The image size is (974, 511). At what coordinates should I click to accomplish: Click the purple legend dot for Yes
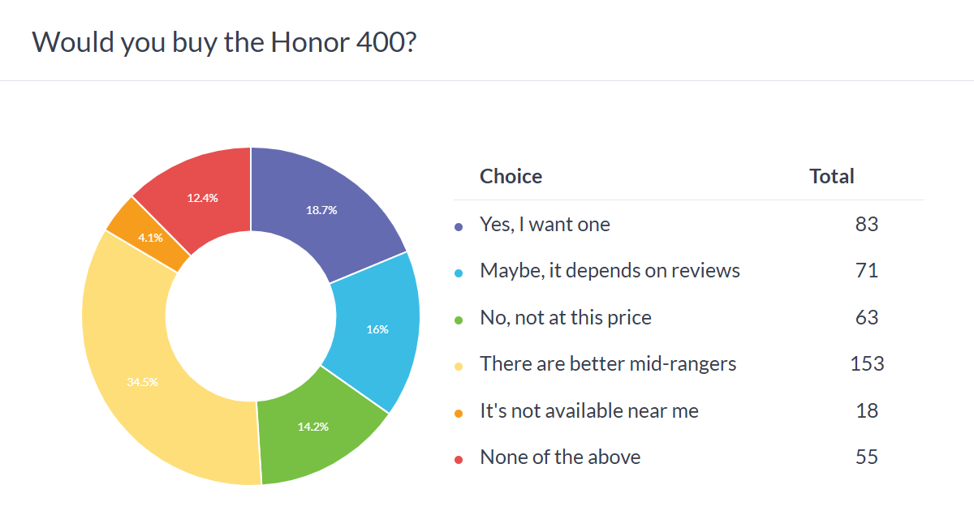click(x=459, y=227)
